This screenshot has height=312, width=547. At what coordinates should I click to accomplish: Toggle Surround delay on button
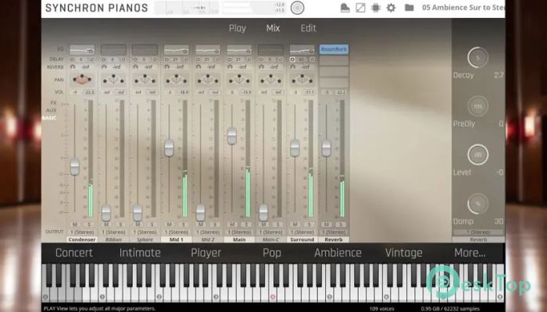coord(292,59)
